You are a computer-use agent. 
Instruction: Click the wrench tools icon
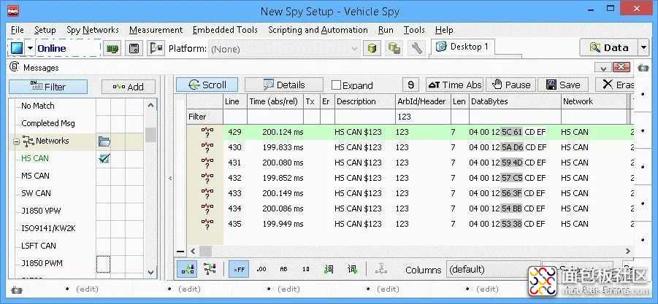pyautogui.click(x=416, y=48)
